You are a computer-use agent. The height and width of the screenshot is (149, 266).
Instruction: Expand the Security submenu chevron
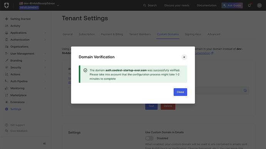click(45, 68)
